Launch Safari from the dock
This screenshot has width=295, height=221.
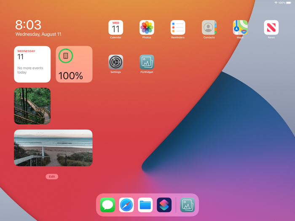[x=126, y=205]
